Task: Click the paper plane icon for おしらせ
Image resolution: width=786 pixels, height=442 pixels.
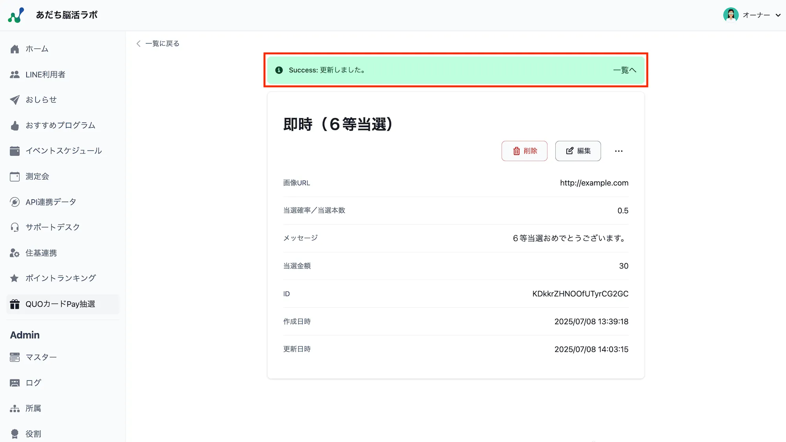Action: [x=15, y=100]
